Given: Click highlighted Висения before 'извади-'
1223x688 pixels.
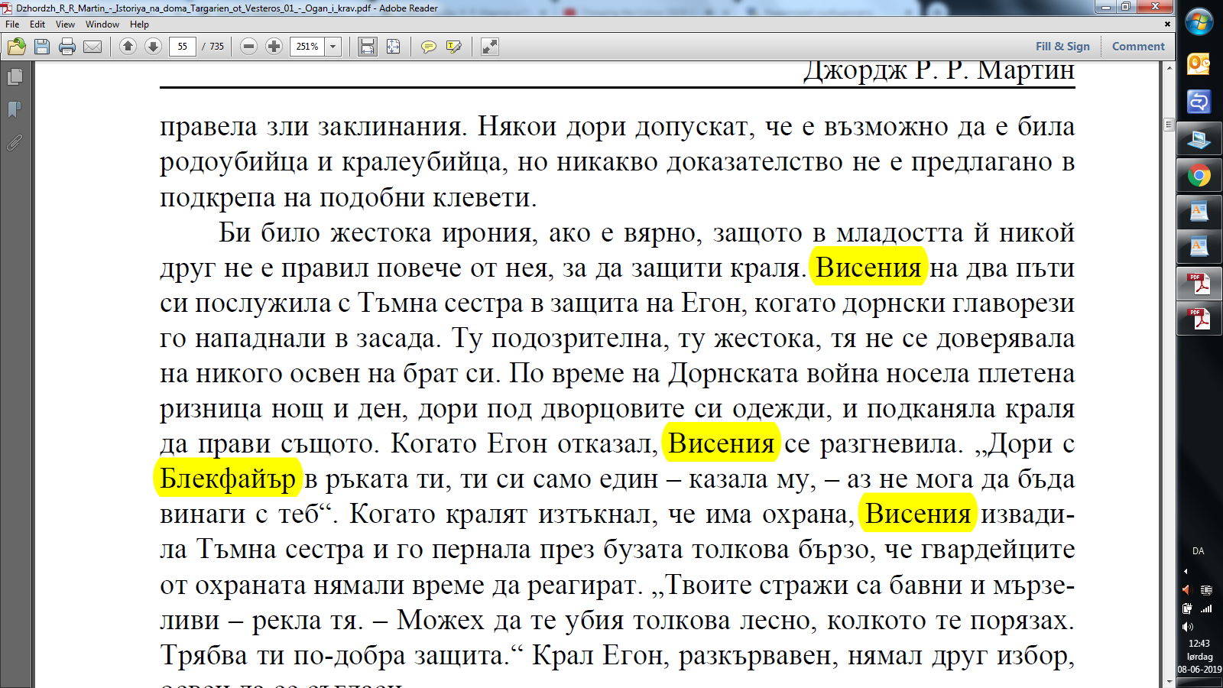Looking at the screenshot, I should 918,514.
